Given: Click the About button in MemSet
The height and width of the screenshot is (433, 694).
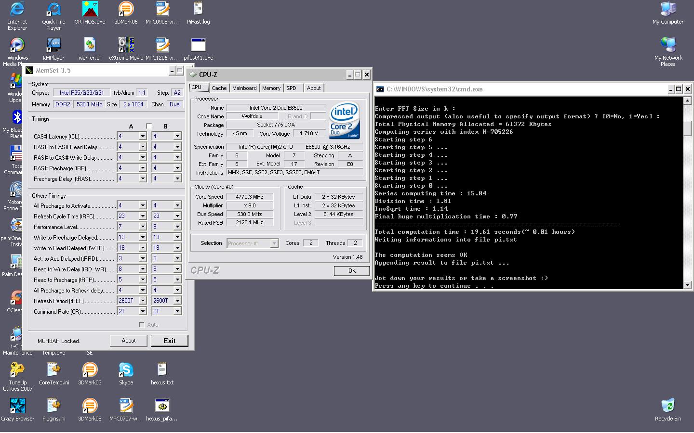Looking at the screenshot, I should tap(129, 341).
